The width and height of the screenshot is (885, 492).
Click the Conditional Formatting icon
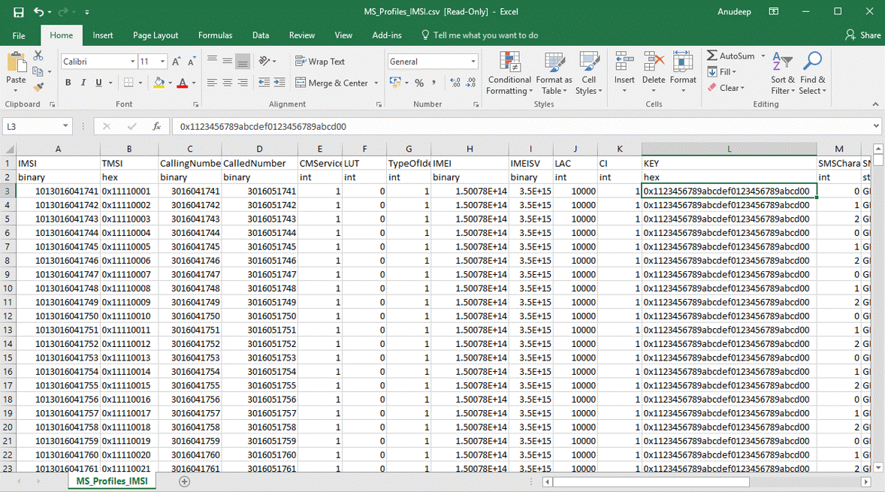509,63
